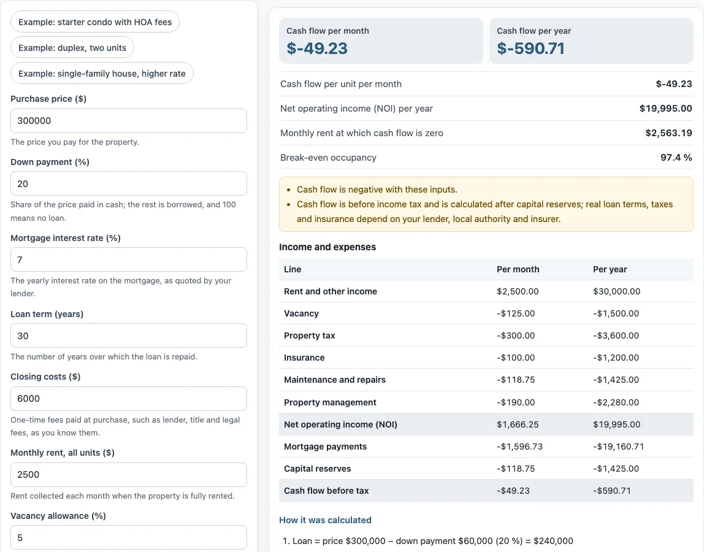Viewport: 704px width, 552px height.
Task: Click the 'Insurance' row label
Action: pos(304,358)
